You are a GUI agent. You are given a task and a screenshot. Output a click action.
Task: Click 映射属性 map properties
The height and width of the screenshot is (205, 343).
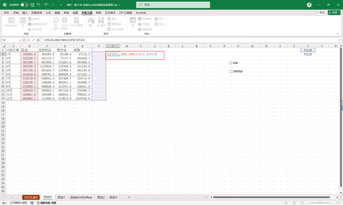(145, 19)
